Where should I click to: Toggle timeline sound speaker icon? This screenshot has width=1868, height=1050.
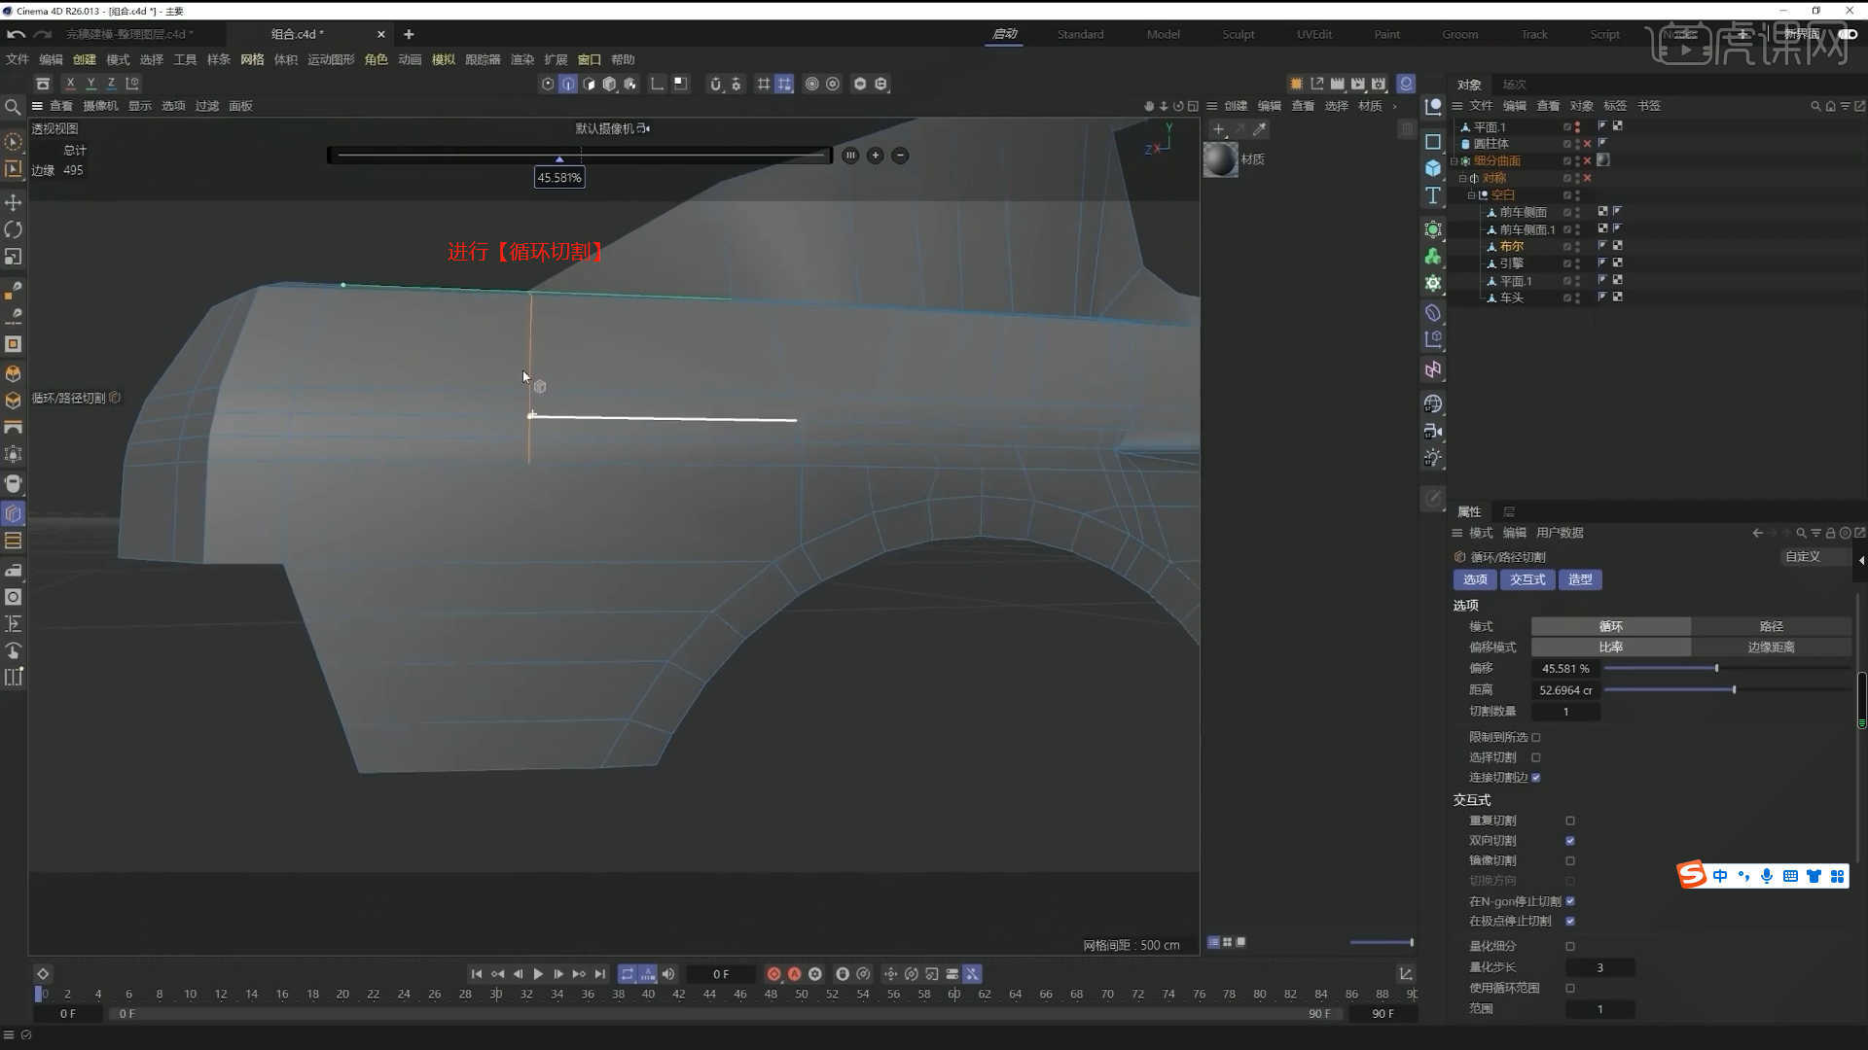[668, 974]
